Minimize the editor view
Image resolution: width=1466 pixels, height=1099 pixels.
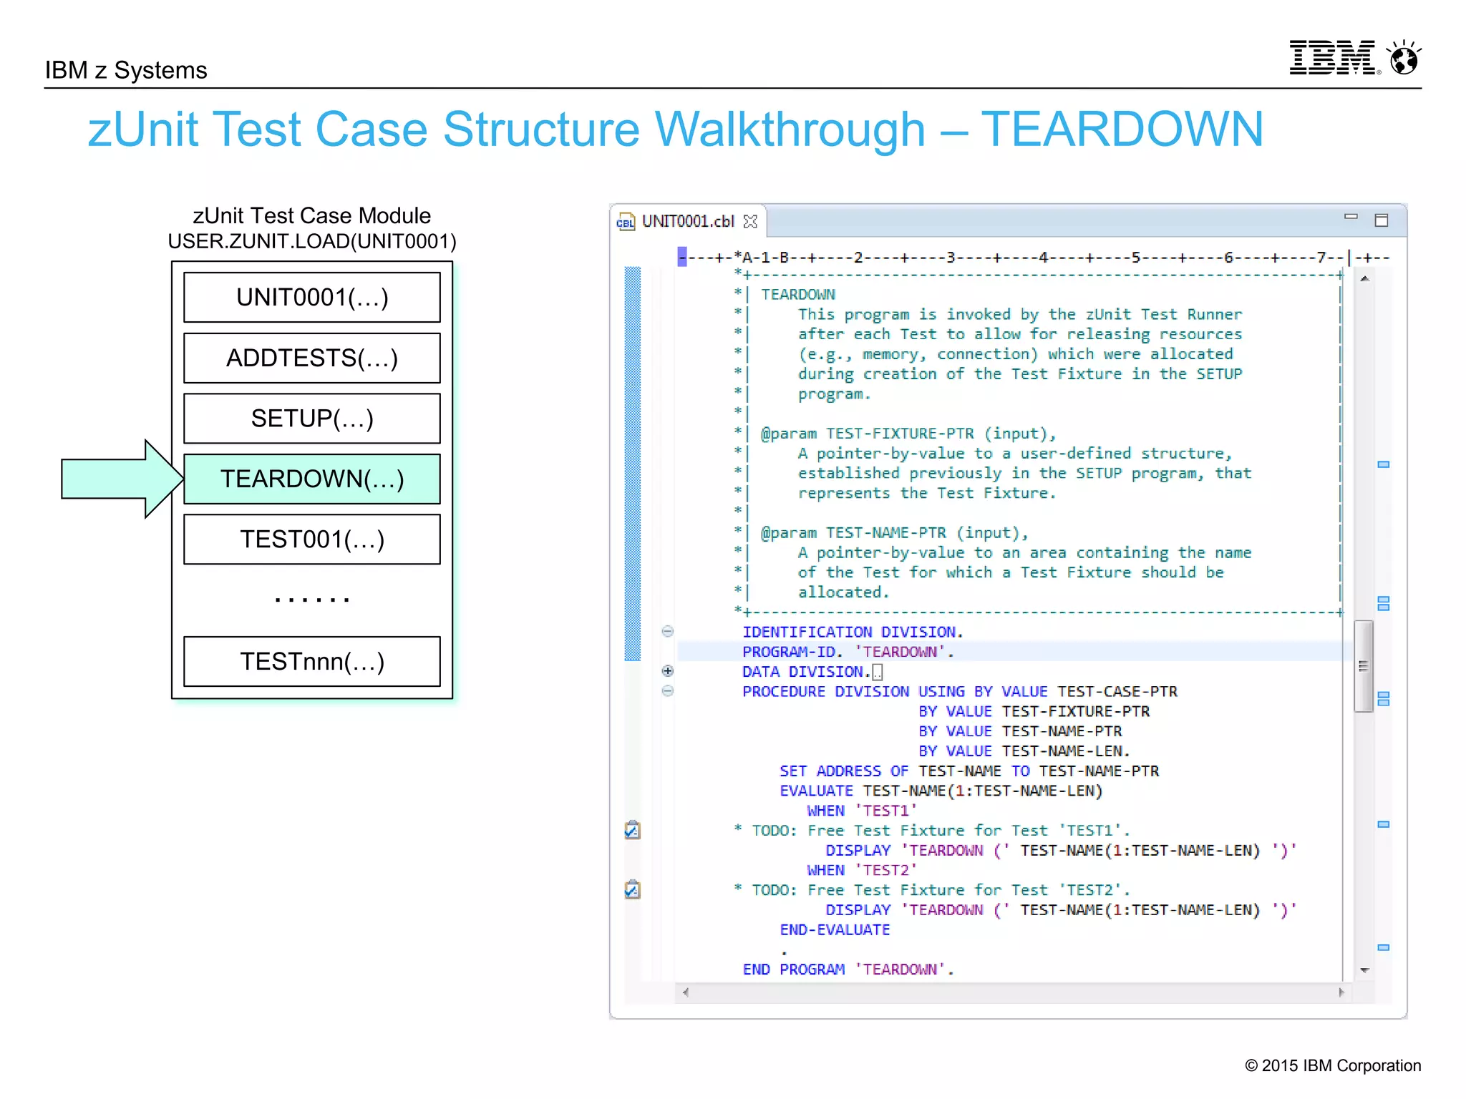coord(1351,217)
